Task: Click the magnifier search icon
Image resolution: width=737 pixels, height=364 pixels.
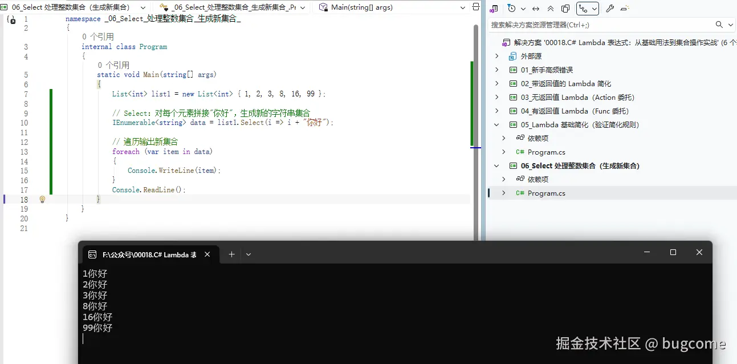Action: point(720,25)
